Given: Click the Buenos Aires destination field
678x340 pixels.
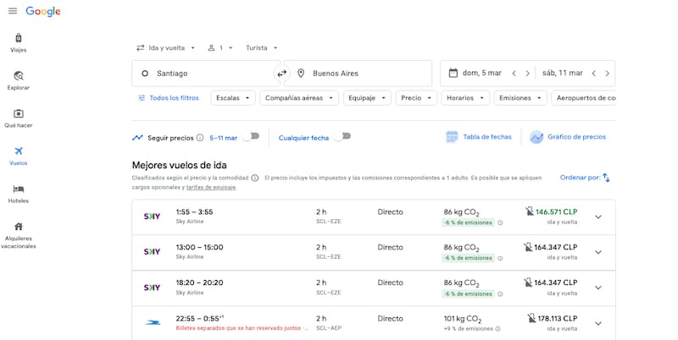Looking at the screenshot, I should (x=362, y=74).
